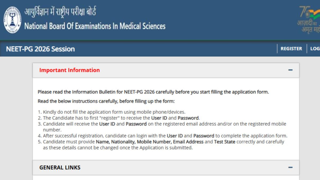Click 'Read the below instructions carefully' line
This screenshot has width=320, height=180.
click(106, 101)
